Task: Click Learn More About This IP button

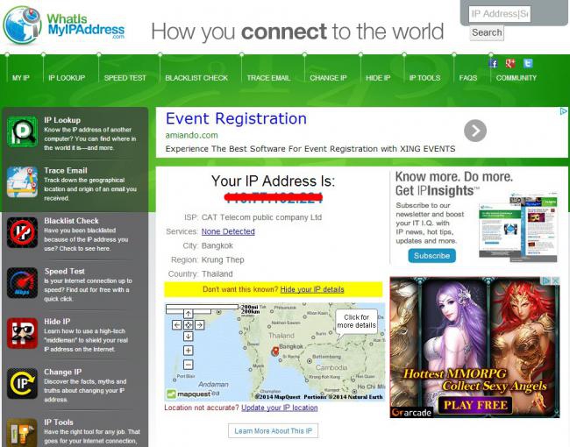Action: point(273,431)
